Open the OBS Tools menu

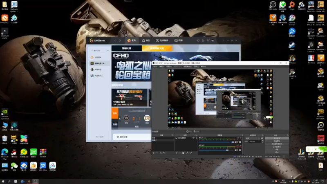pyautogui.click(x=196, y=67)
